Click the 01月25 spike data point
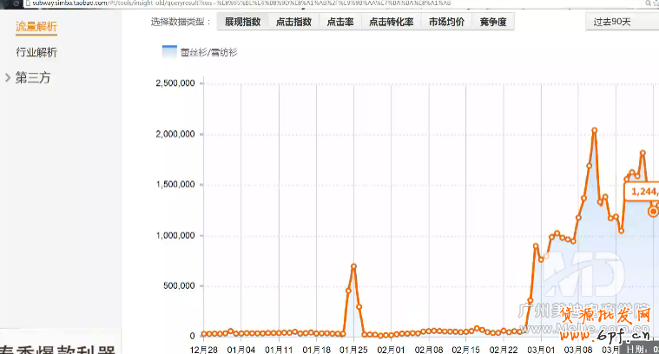 [x=353, y=266]
